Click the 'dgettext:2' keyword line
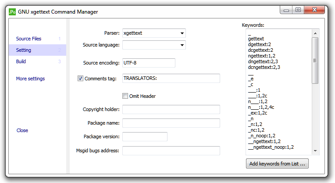The image size is (335, 183). pyautogui.click(x=260, y=44)
